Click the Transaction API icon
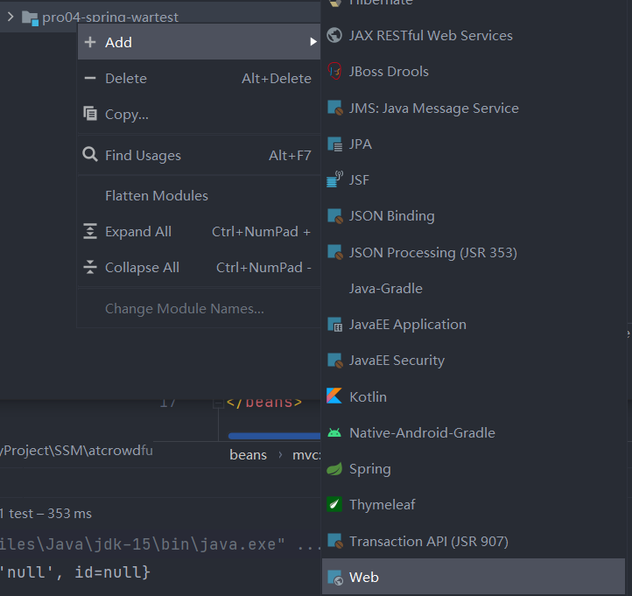Viewport: 632px width, 596px height. point(335,541)
